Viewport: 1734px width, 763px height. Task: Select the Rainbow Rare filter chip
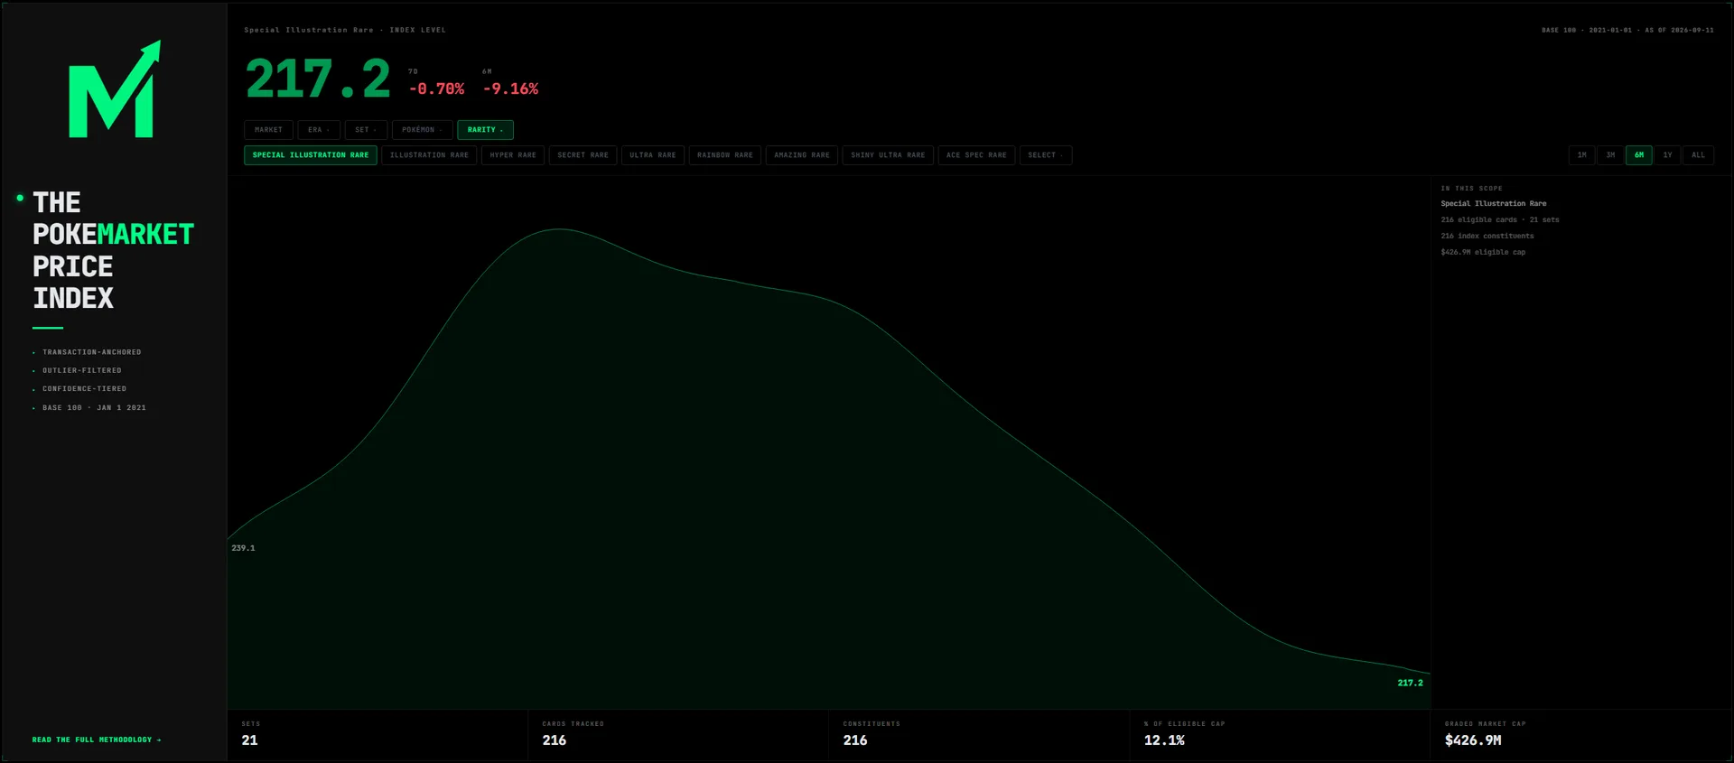click(725, 155)
